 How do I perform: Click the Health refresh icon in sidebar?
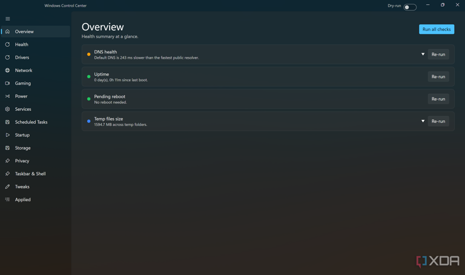click(x=8, y=44)
